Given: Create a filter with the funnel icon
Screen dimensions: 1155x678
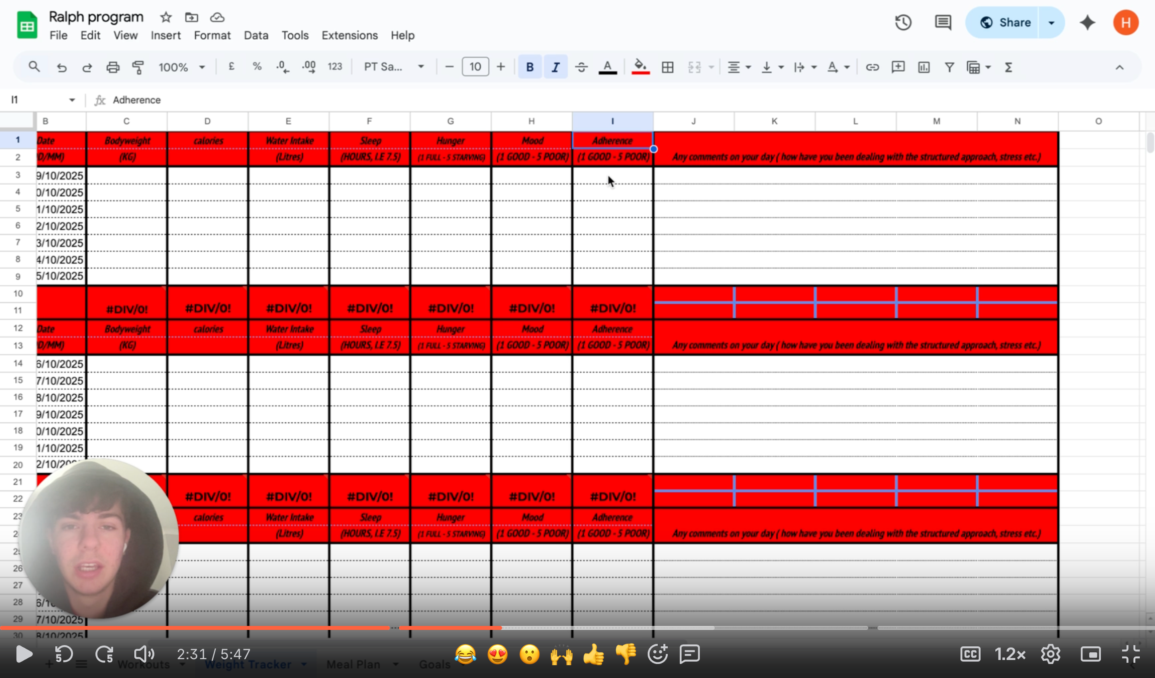Looking at the screenshot, I should click(x=949, y=67).
